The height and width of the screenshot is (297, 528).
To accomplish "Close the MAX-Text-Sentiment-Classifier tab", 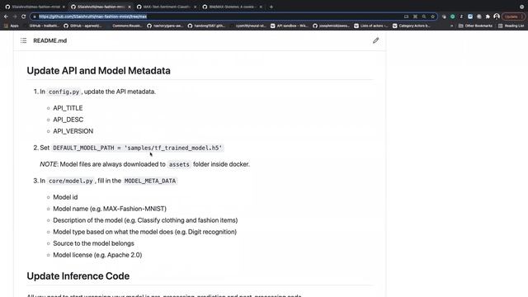I will 195,7.
